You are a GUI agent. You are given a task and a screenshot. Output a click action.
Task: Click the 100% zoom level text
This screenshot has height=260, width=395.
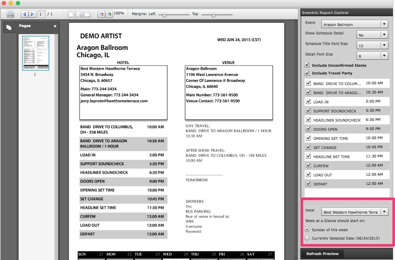pyautogui.click(x=119, y=13)
